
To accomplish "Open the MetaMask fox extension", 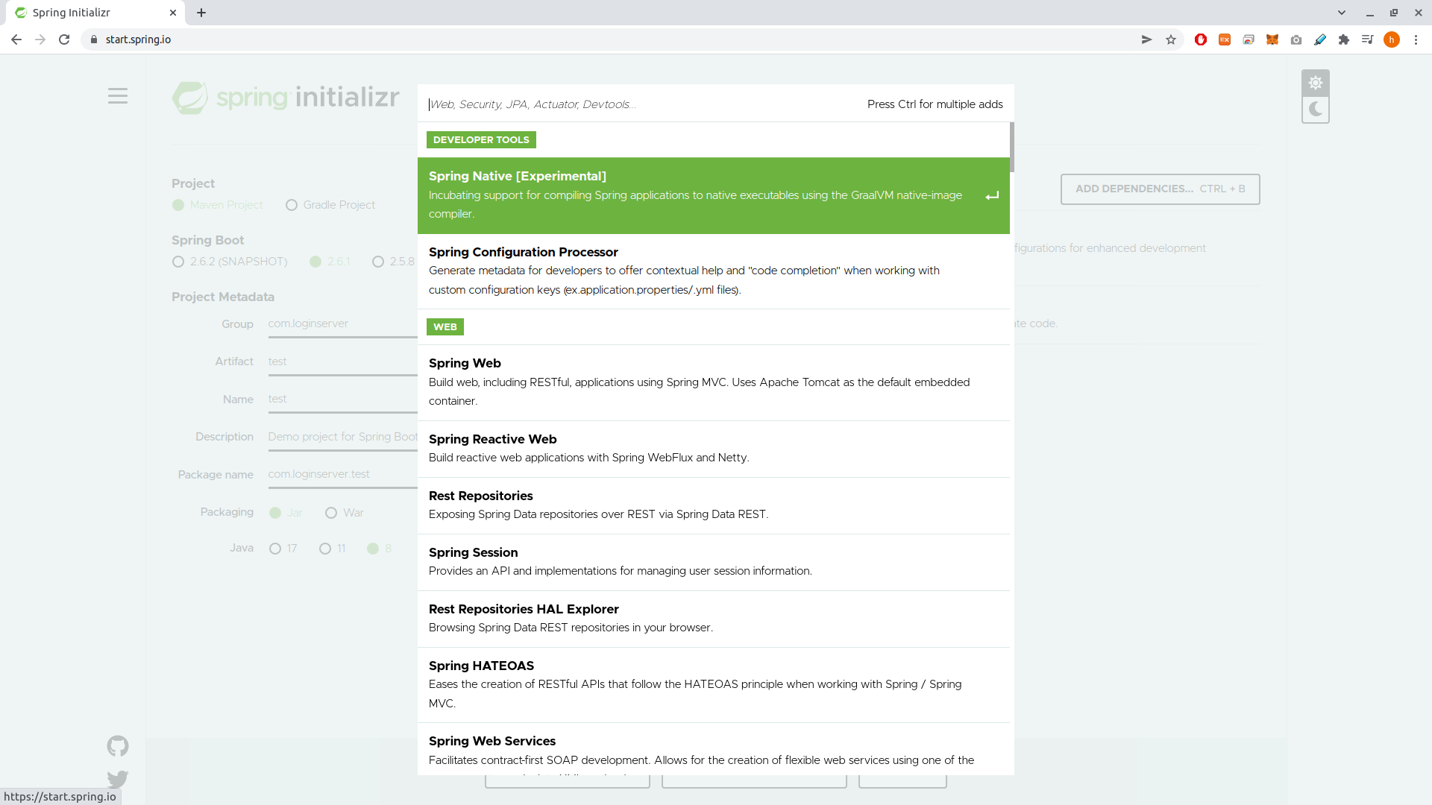I will click(x=1272, y=40).
